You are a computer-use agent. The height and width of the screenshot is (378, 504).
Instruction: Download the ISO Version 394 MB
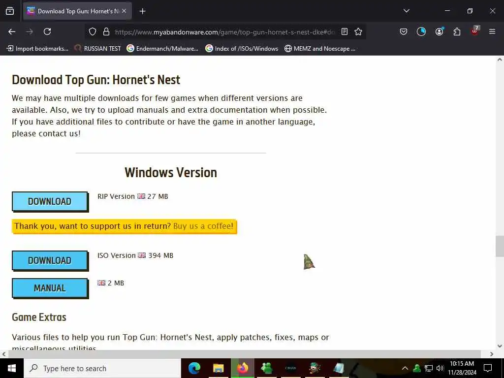click(50, 260)
